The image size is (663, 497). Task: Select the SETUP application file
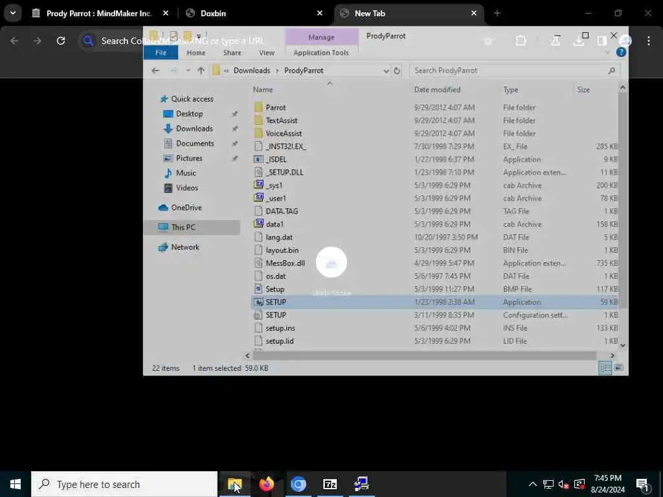(276, 302)
